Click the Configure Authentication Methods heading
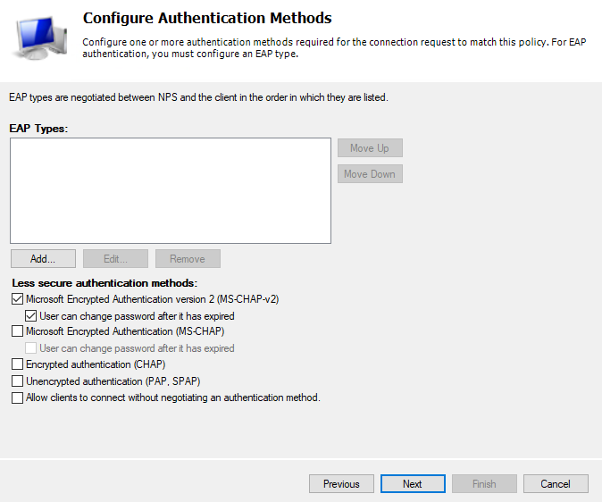 point(207,18)
